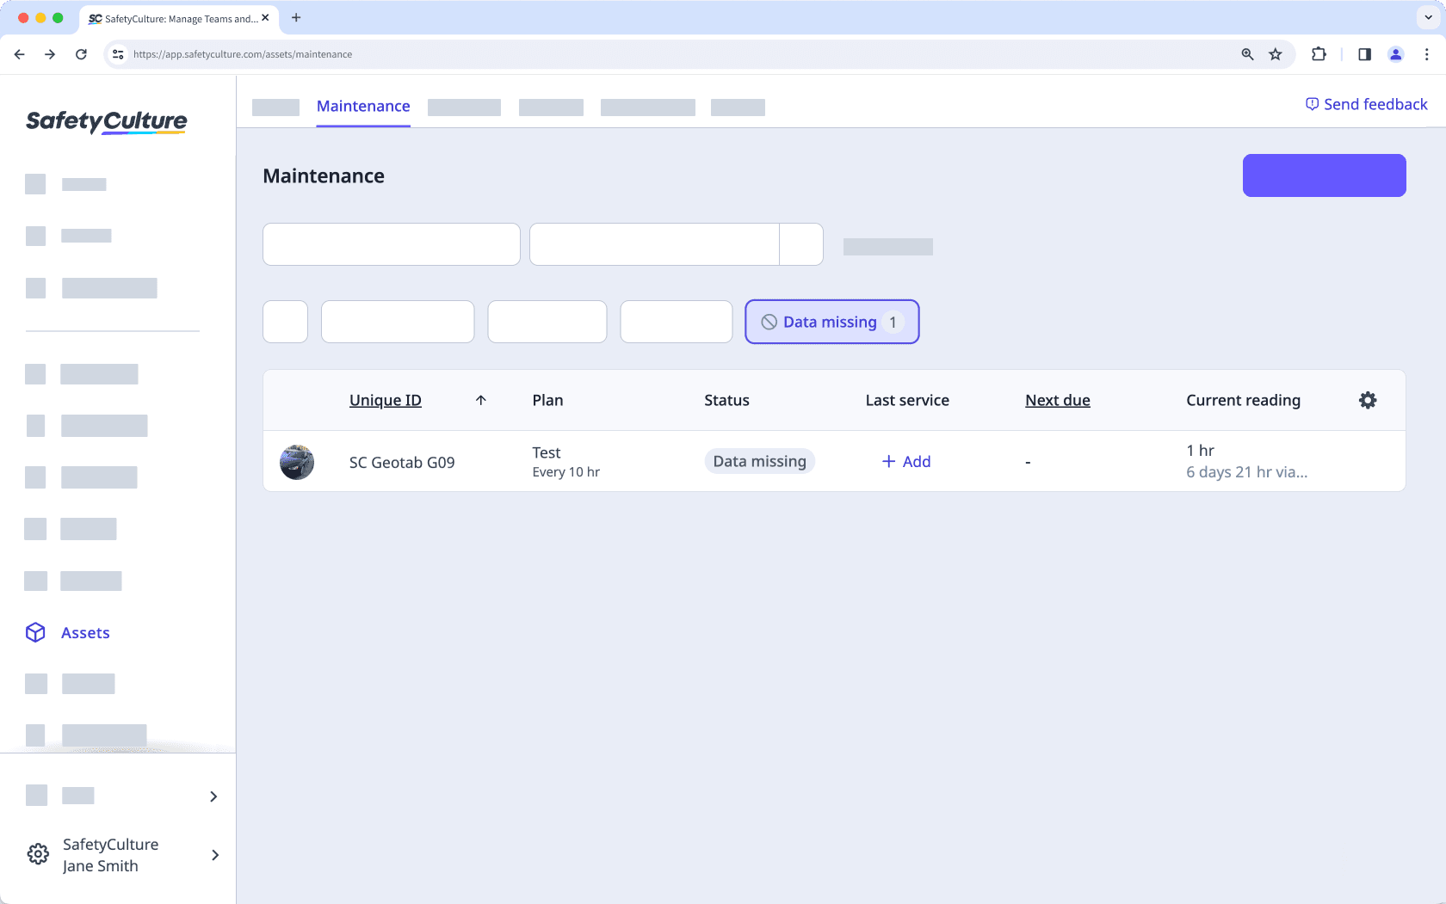Open the browser side panel icon
The height and width of the screenshot is (904, 1446).
pos(1364,54)
